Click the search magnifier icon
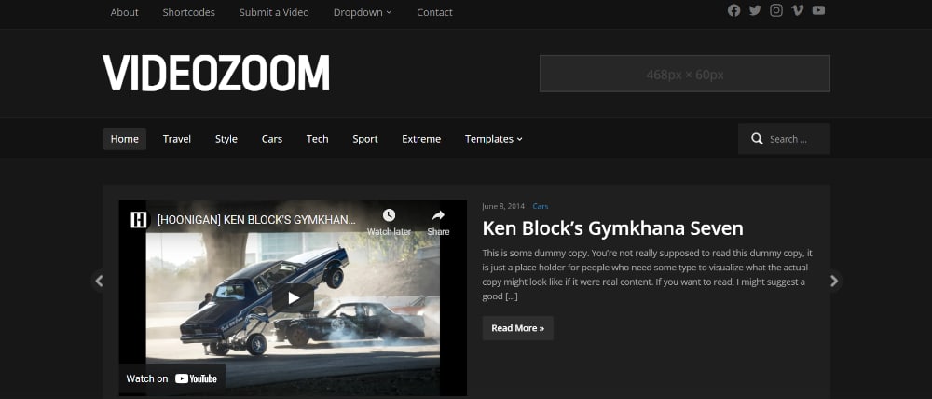 (757, 139)
